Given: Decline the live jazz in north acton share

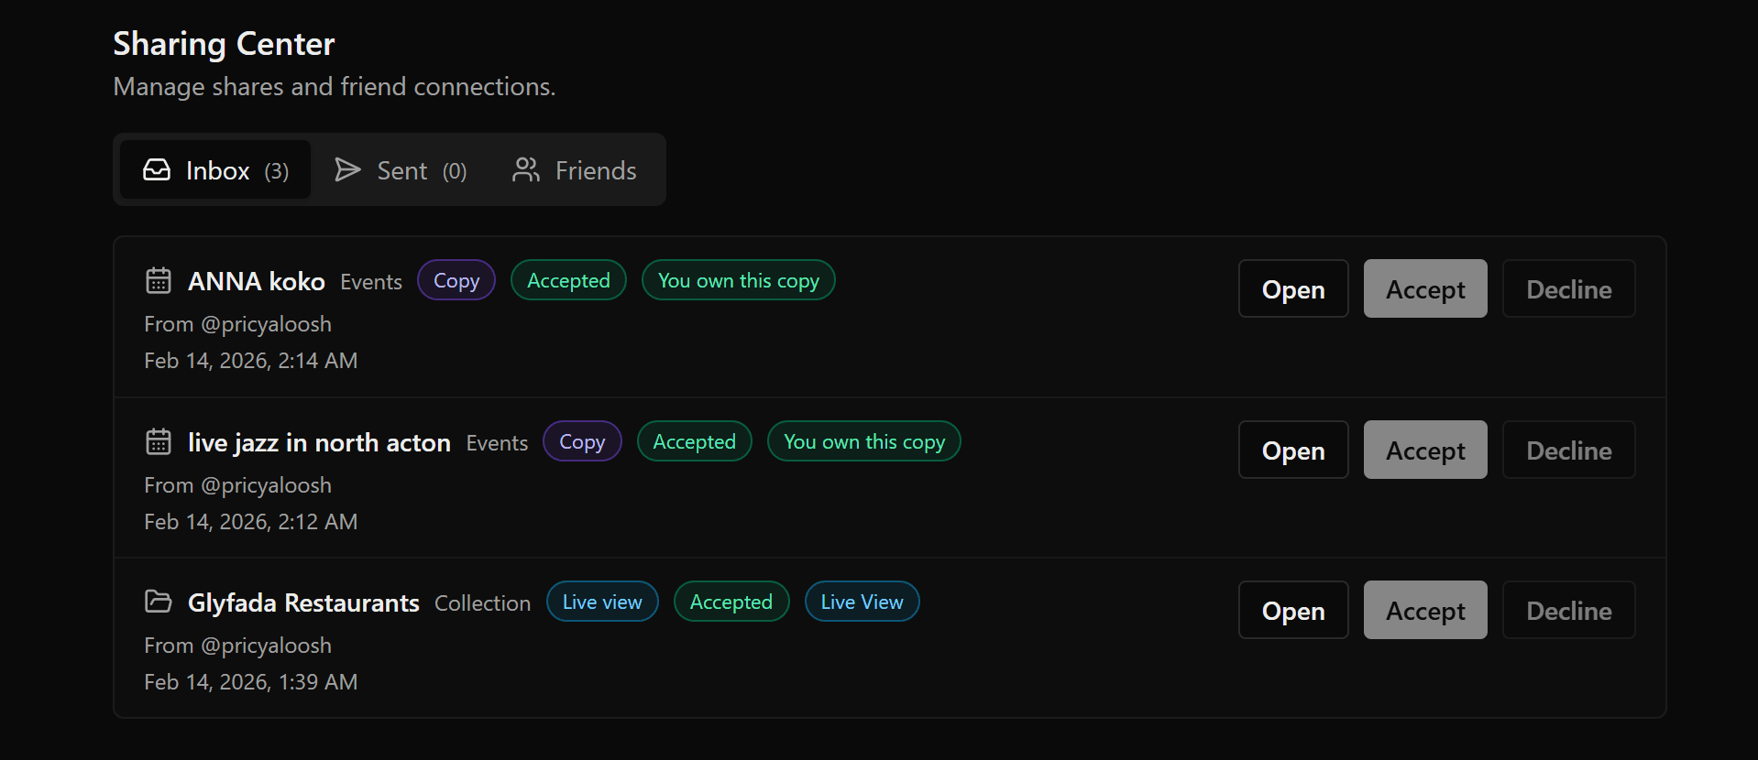Looking at the screenshot, I should point(1568,450).
